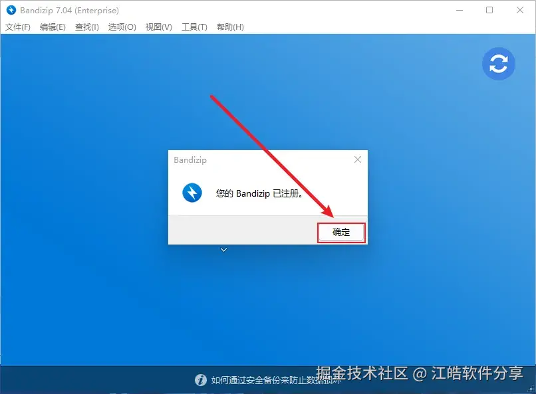Open the 工具(T) menu
Viewport: 536px width, 394px height.
point(194,27)
